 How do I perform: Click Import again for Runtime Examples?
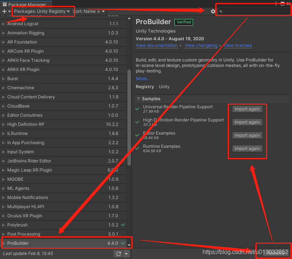(247, 149)
